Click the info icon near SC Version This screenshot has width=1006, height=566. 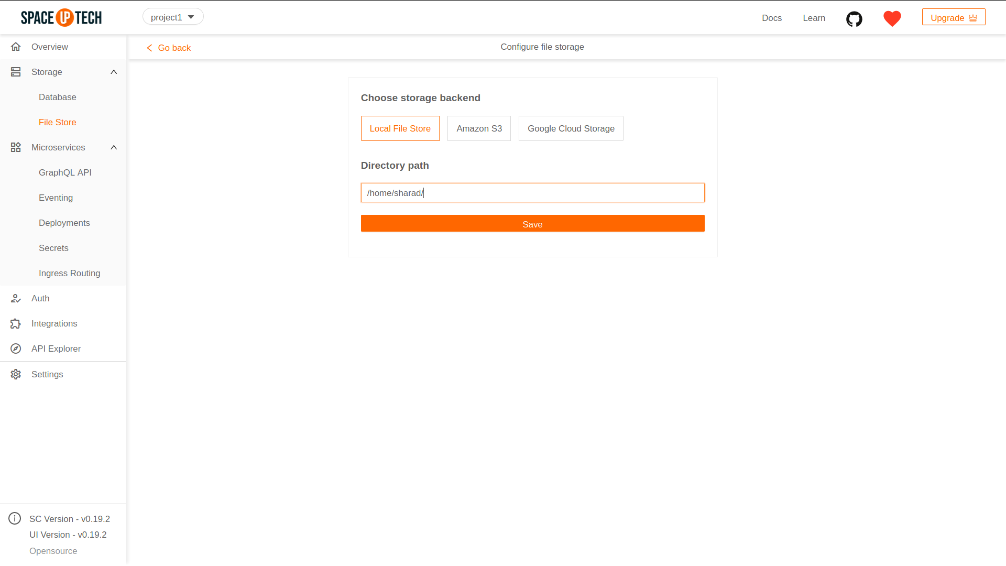15,518
